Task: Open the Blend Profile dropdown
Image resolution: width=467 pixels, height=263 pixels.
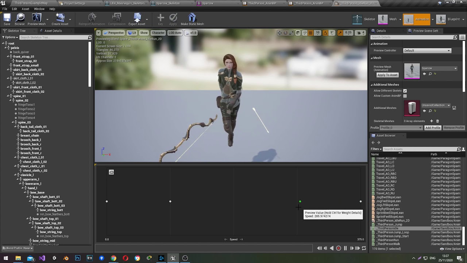Action: click(18, 248)
